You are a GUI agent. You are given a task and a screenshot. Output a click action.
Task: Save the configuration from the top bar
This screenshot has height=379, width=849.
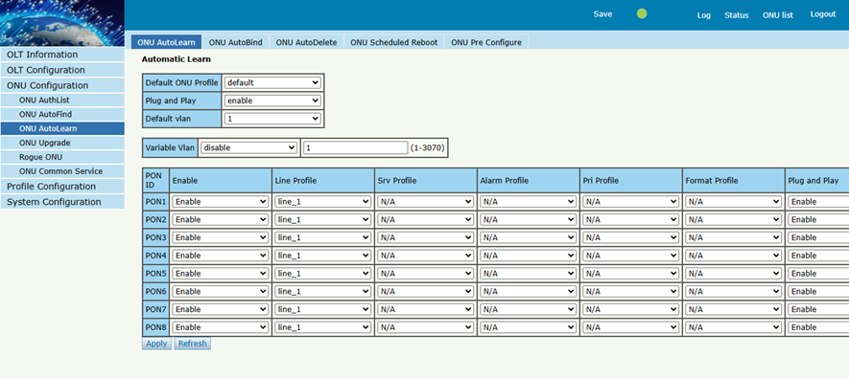(602, 14)
